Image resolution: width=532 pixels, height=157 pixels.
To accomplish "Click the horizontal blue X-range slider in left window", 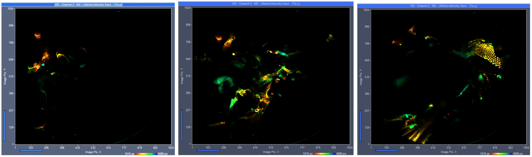I will point(31,151).
